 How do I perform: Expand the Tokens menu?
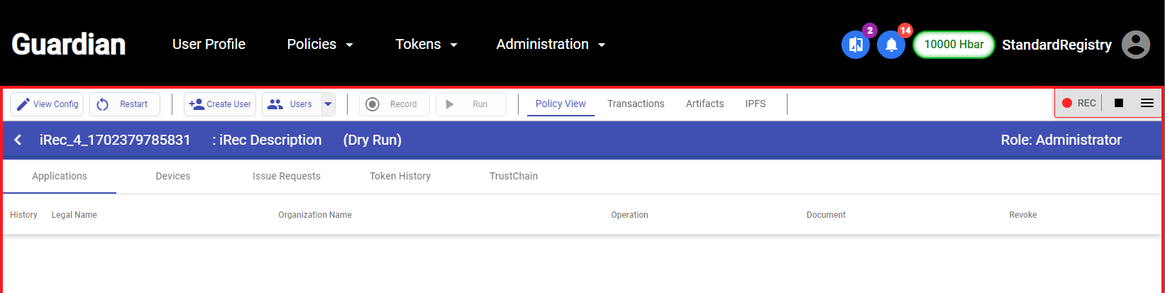coord(426,45)
